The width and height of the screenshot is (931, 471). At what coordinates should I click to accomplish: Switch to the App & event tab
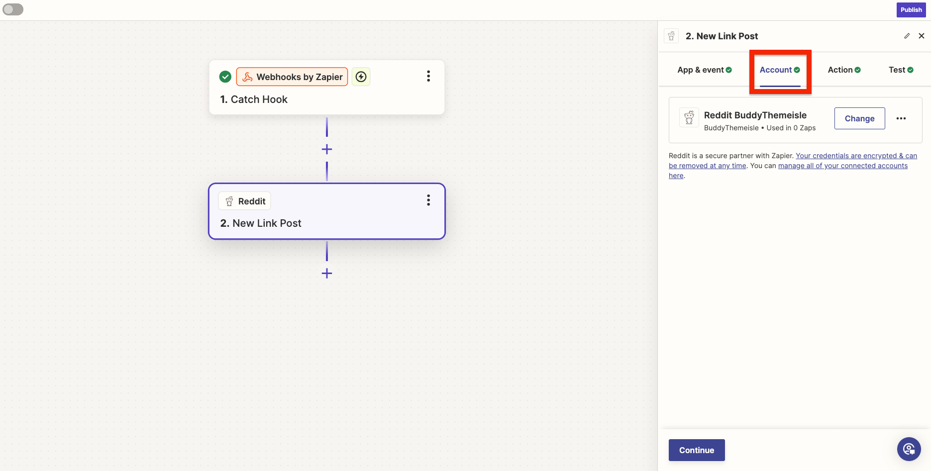[704, 70]
